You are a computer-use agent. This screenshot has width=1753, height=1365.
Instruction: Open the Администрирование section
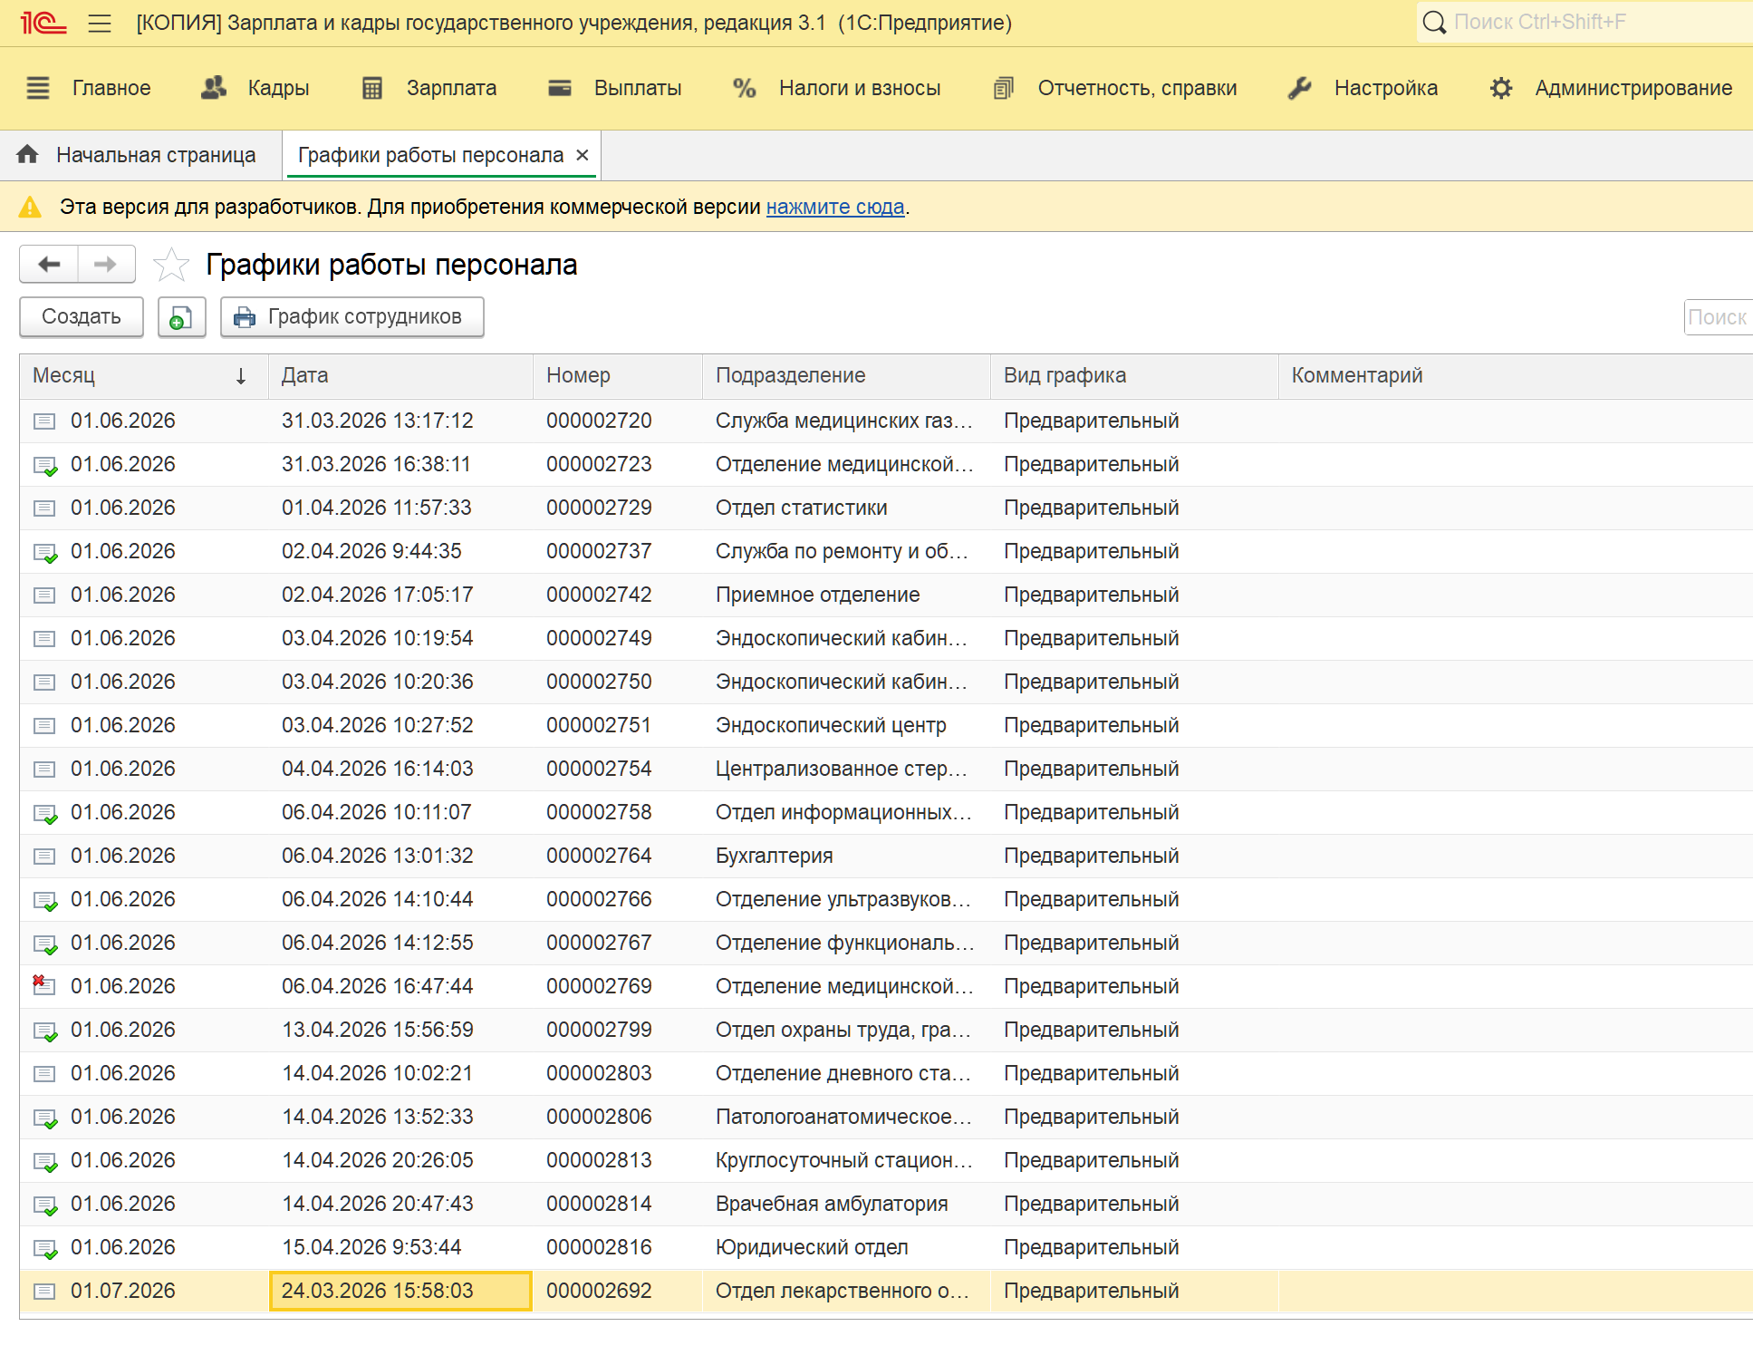[1633, 88]
